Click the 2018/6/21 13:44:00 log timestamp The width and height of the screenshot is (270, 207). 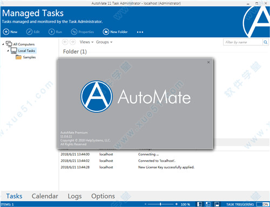pos(75,155)
